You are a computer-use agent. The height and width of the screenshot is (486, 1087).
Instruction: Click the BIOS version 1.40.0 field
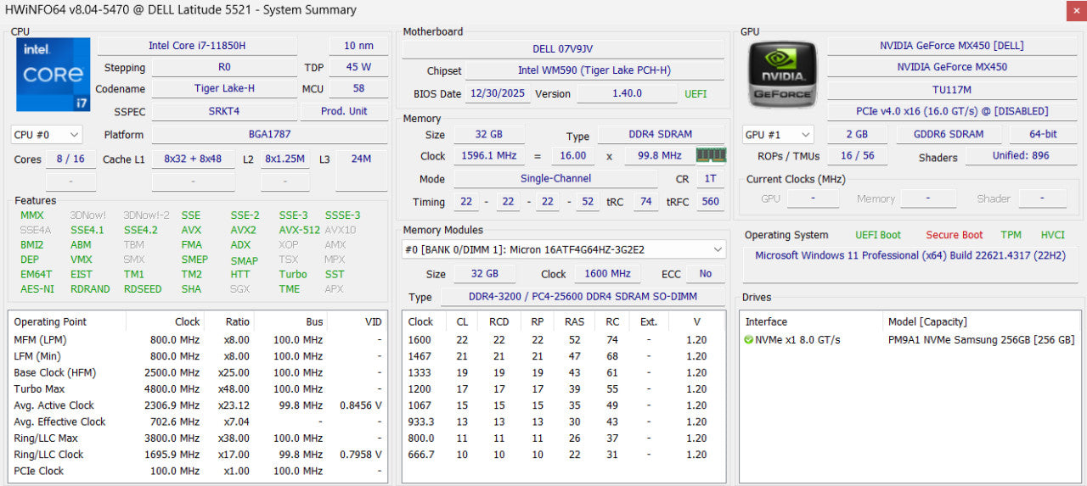click(x=627, y=94)
